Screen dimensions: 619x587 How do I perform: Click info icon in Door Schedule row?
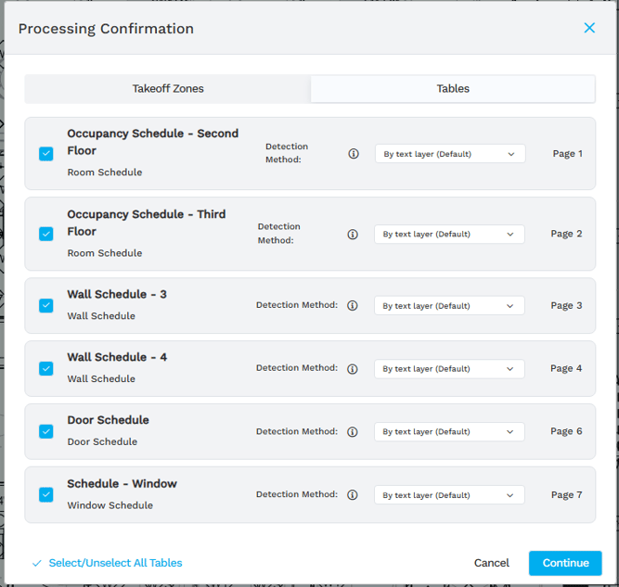(353, 431)
